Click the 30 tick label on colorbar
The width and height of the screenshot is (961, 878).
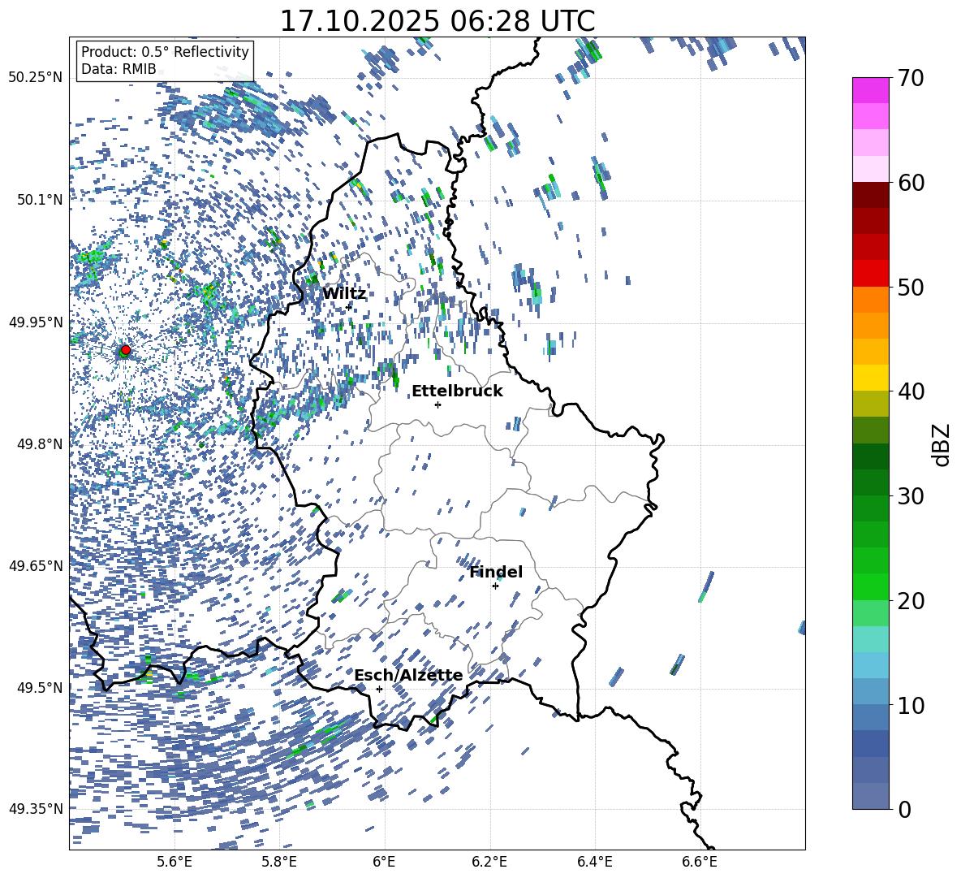point(911,496)
